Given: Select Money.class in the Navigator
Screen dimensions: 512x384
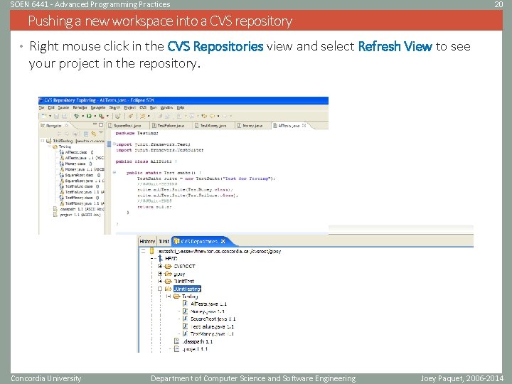Looking at the screenshot, I should [76, 164].
